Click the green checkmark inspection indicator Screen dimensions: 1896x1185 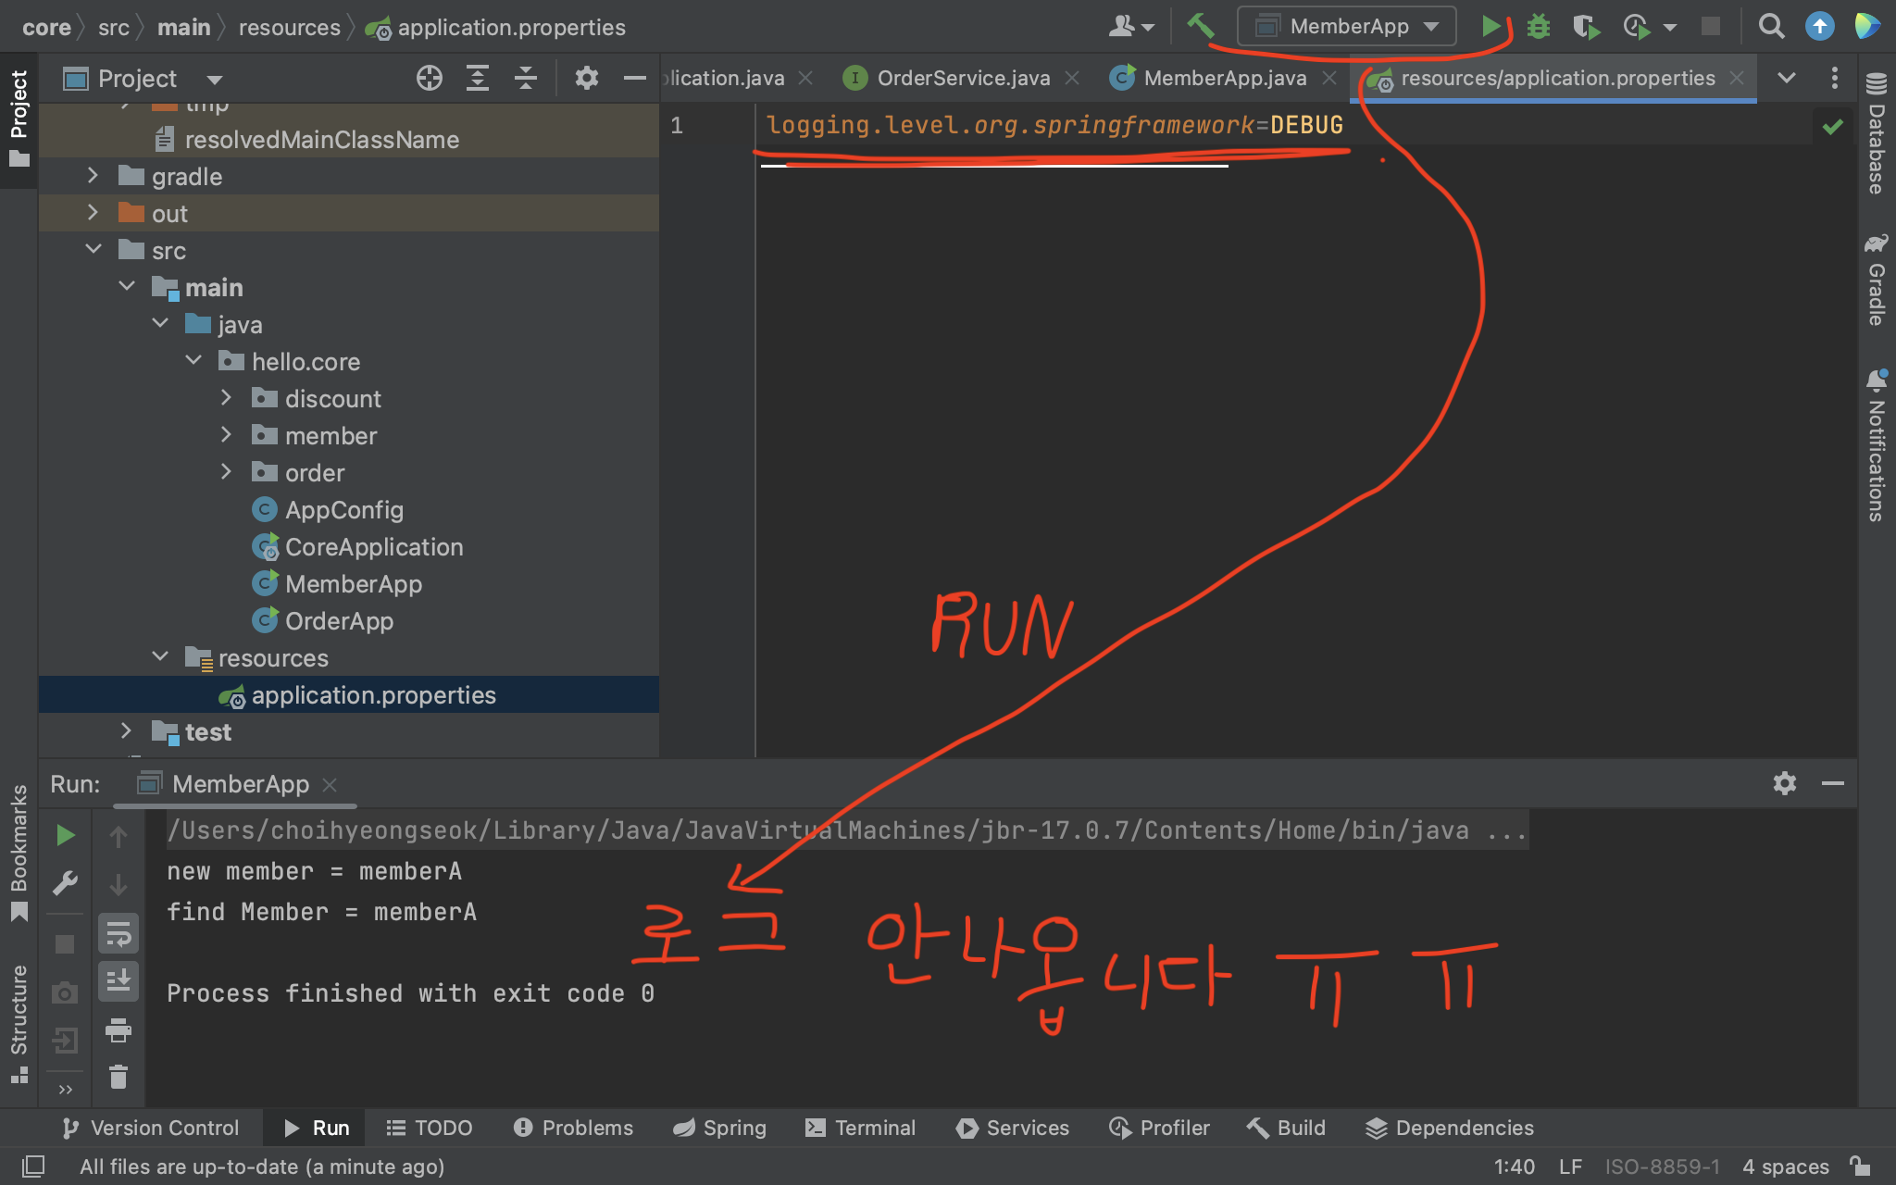pos(1833,127)
